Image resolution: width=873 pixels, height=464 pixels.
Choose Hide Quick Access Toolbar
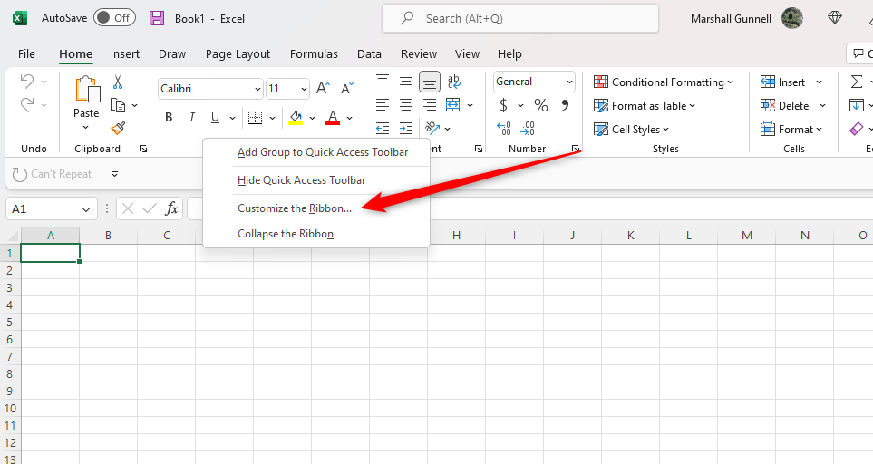tap(301, 180)
